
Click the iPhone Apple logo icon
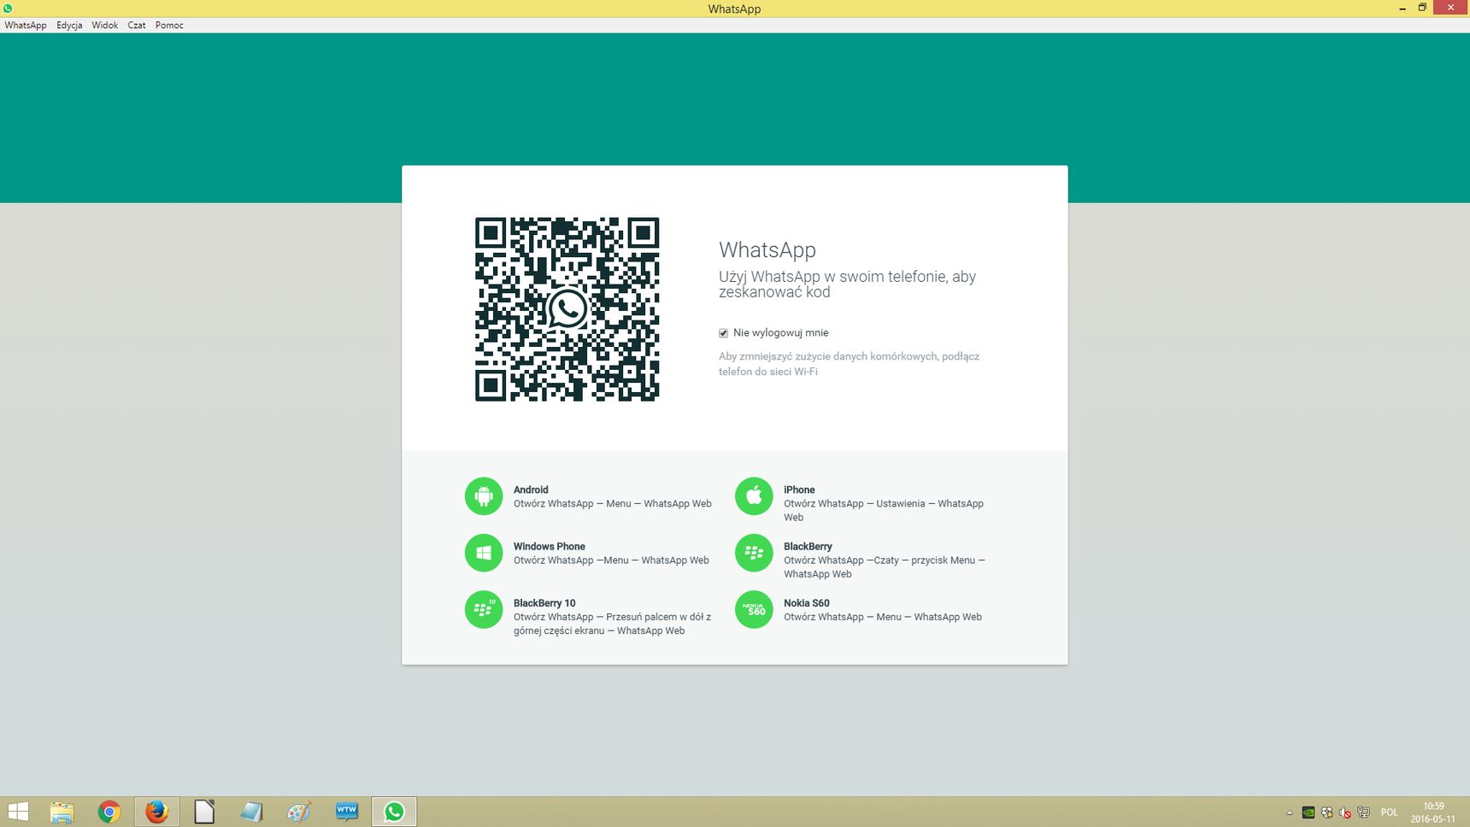click(x=754, y=496)
